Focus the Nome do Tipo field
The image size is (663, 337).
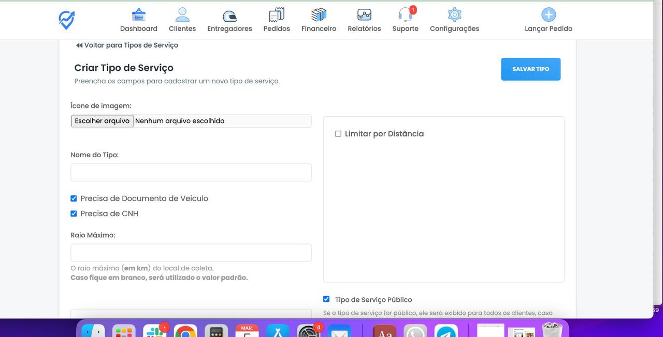191,172
